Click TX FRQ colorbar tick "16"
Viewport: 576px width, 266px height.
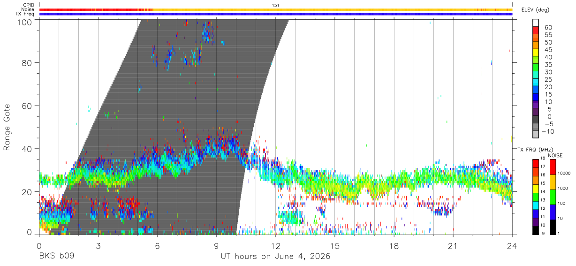(542, 175)
